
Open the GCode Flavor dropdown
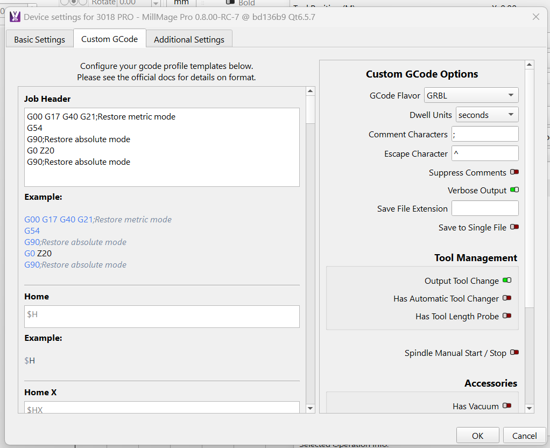tap(471, 95)
